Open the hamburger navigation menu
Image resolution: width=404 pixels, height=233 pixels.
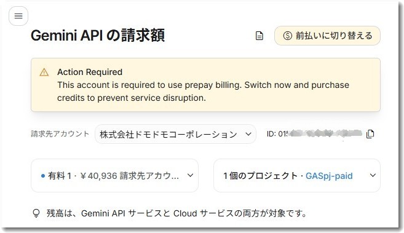(18, 16)
